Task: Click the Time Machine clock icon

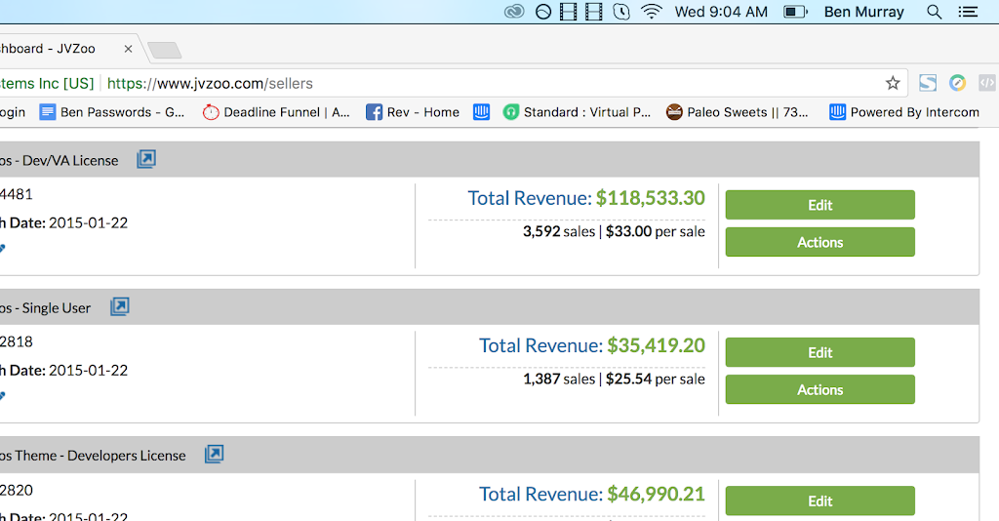Action: point(621,12)
